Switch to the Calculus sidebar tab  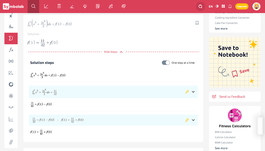[11, 38]
